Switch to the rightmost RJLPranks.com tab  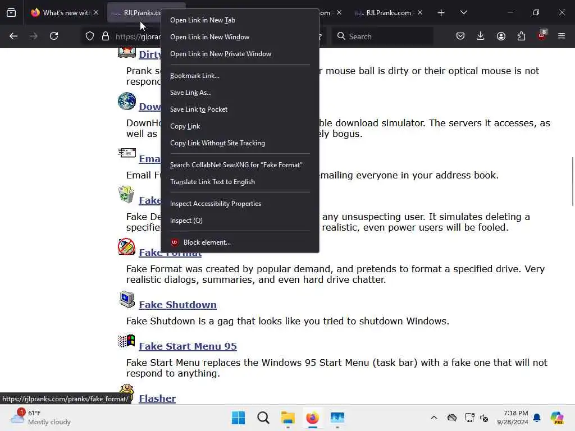pyautogui.click(x=389, y=12)
